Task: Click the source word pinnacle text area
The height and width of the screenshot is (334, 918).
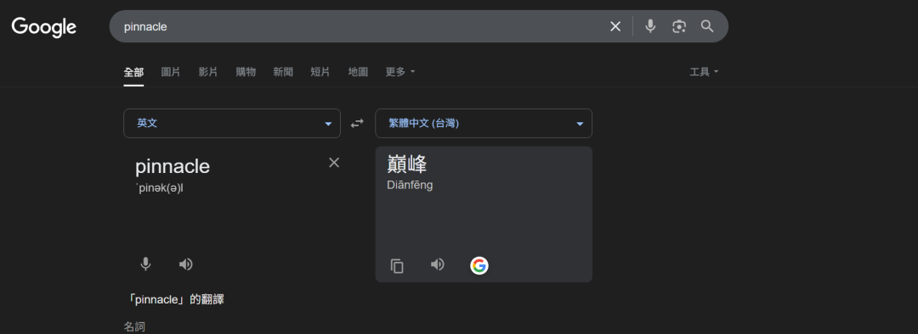Action: pyautogui.click(x=172, y=166)
